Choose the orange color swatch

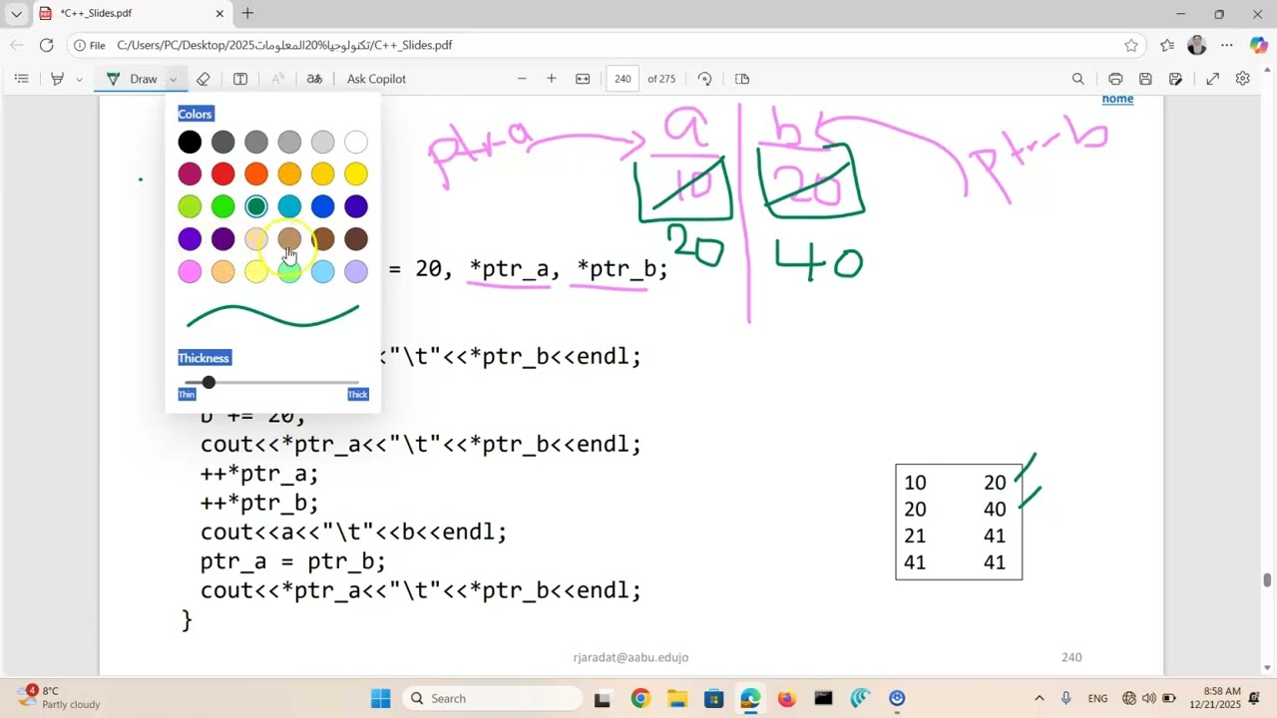pos(256,175)
